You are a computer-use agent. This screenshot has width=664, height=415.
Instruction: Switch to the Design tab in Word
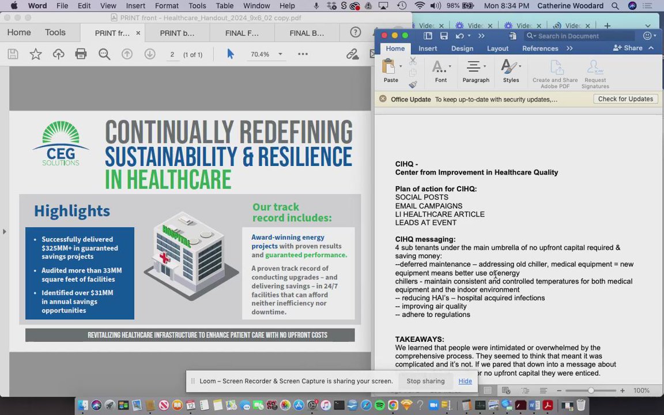tap(462, 48)
